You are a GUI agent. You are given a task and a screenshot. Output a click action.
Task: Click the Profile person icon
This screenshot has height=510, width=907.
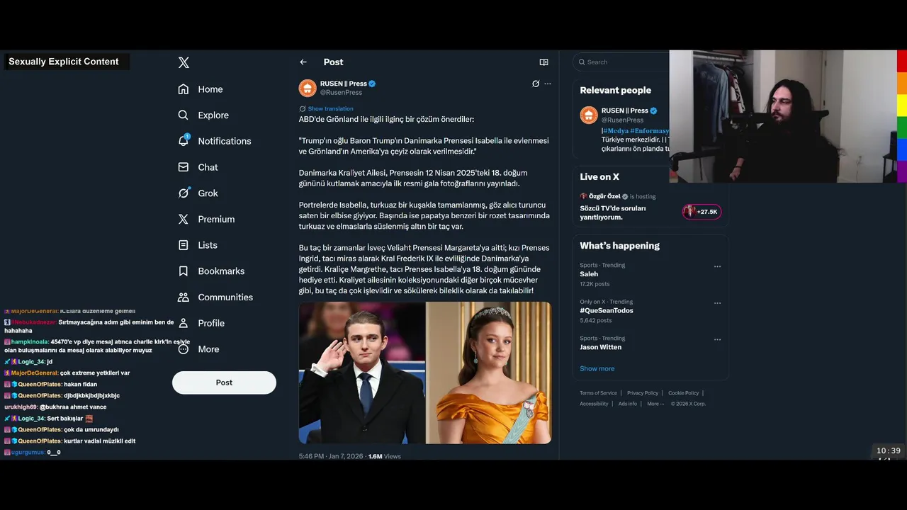184,323
